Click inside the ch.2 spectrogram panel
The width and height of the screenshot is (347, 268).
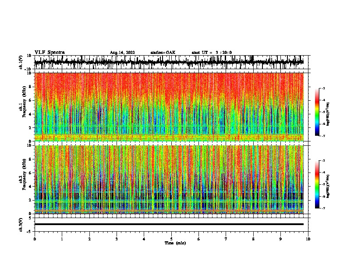(169, 180)
